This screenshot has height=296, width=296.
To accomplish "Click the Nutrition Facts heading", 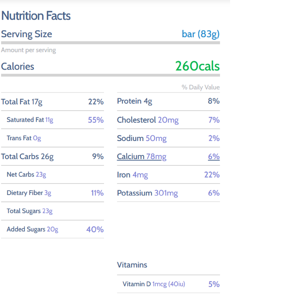I will click(36, 16).
